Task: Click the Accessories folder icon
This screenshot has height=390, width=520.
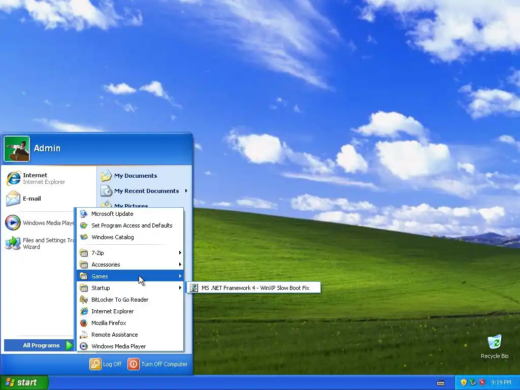Action: (84, 265)
